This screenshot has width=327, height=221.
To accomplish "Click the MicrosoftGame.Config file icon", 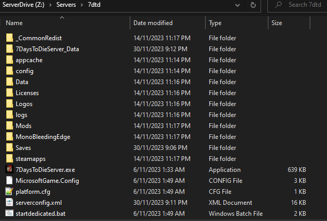I will [9, 181].
